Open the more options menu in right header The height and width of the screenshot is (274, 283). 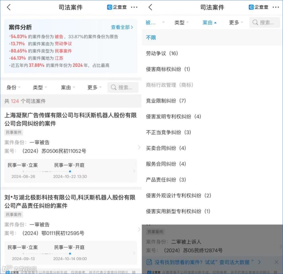tap(276, 7)
